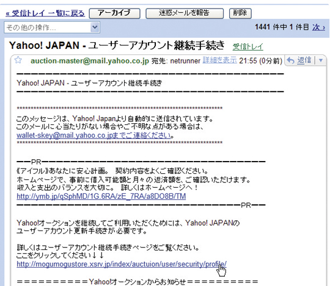The width and height of the screenshot is (330, 286).
Task: Show details with 詳細を表示 link
Action: coord(220,60)
